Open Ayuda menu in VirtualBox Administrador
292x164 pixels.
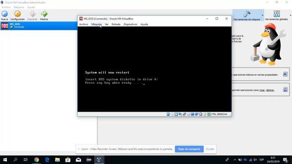(x=31, y=7)
